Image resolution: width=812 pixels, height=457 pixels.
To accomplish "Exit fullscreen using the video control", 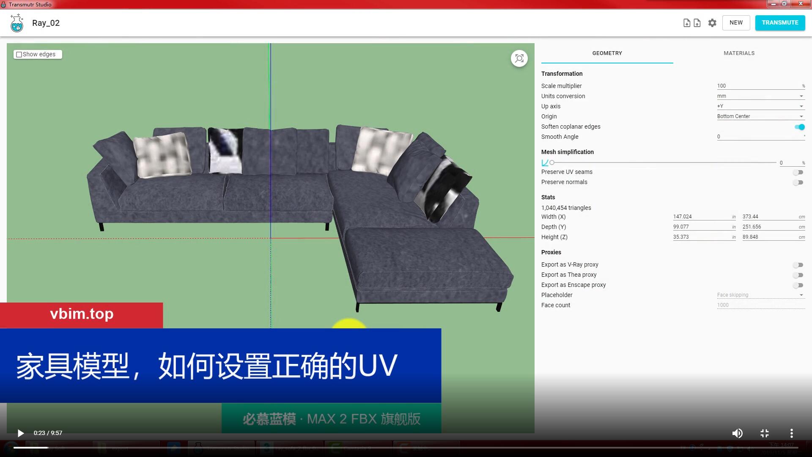I will (x=764, y=433).
